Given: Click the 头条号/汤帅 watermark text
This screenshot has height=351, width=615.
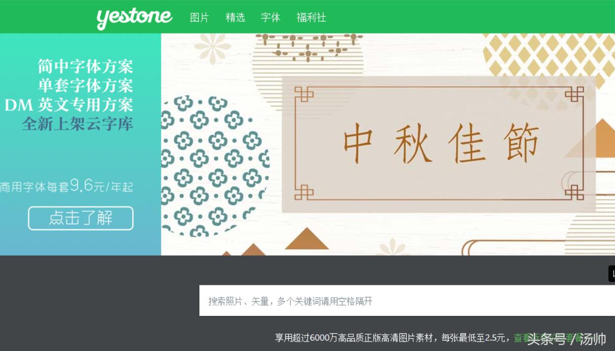Looking at the screenshot, I should pyautogui.click(x=566, y=339).
